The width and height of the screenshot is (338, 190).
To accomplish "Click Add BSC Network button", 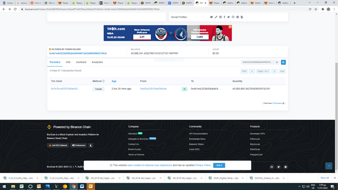I will pos(58,145).
